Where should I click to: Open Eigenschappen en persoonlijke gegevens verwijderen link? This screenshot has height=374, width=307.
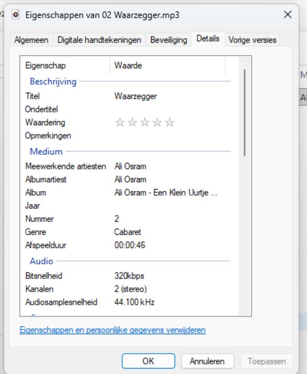(113, 330)
